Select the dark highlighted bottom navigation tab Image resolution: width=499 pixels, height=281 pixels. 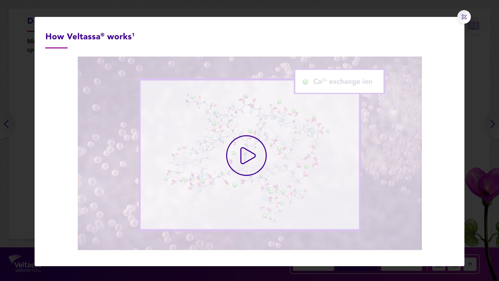pyautogui.click(x=357, y=269)
